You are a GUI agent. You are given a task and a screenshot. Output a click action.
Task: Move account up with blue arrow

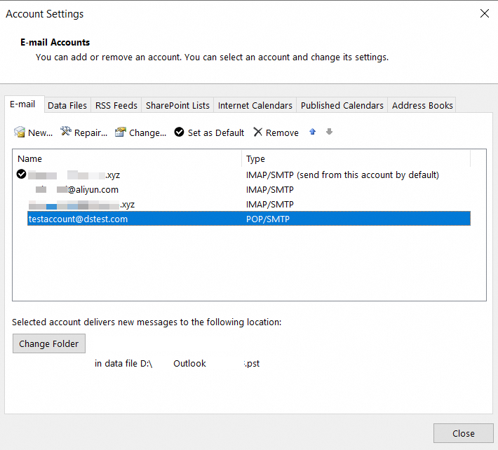(313, 132)
